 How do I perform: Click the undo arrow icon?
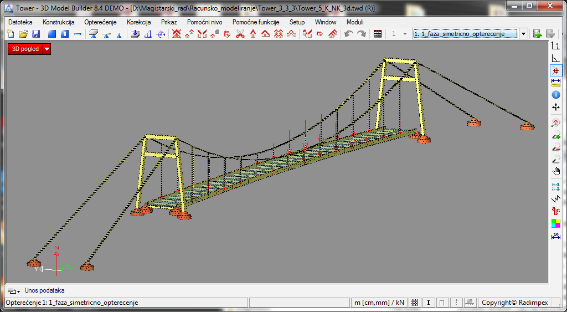coord(348,34)
